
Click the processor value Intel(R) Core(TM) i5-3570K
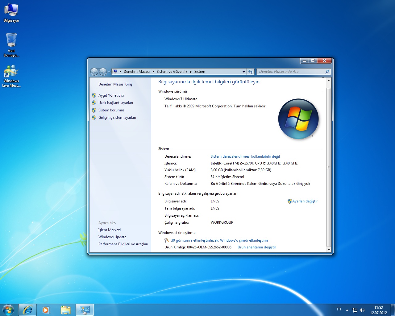pyautogui.click(x=254, y=163)
